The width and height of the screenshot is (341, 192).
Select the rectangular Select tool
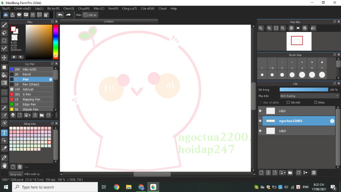click(x=4, y=92)
